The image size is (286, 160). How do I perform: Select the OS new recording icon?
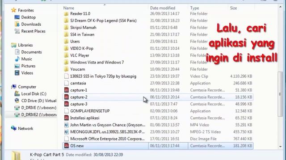(x=67, y=146)
